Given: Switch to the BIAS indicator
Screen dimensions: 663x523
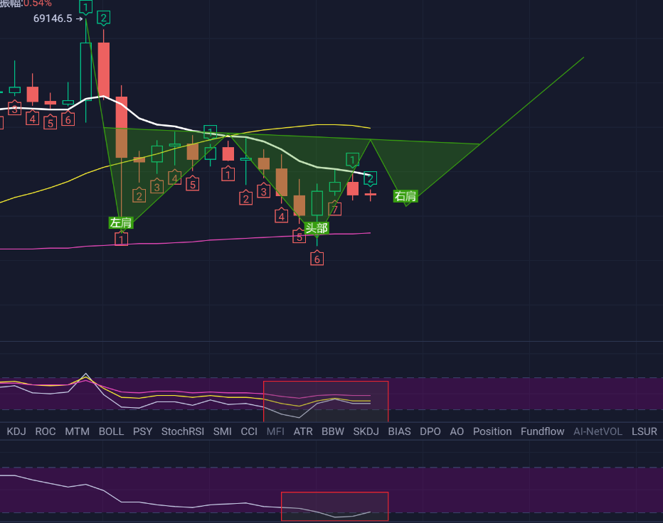Looking at the screenshot, I should tap(399, 431).
